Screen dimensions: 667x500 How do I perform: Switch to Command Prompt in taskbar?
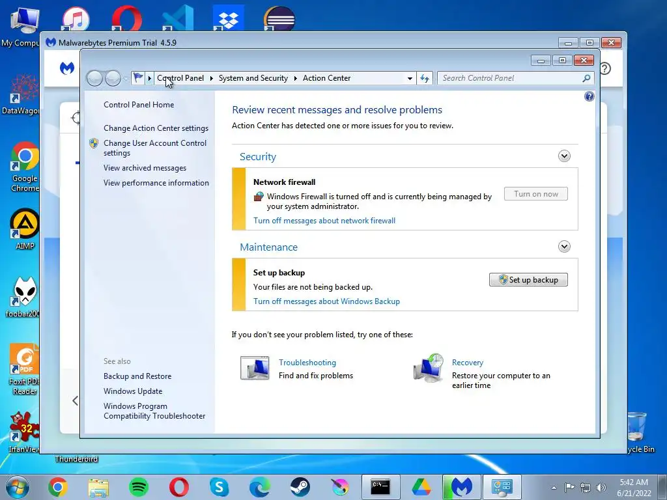[x=380, y=487]
